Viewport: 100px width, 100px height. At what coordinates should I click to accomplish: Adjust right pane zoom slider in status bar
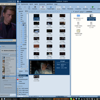pyautogui.click(x=84, y=96)
